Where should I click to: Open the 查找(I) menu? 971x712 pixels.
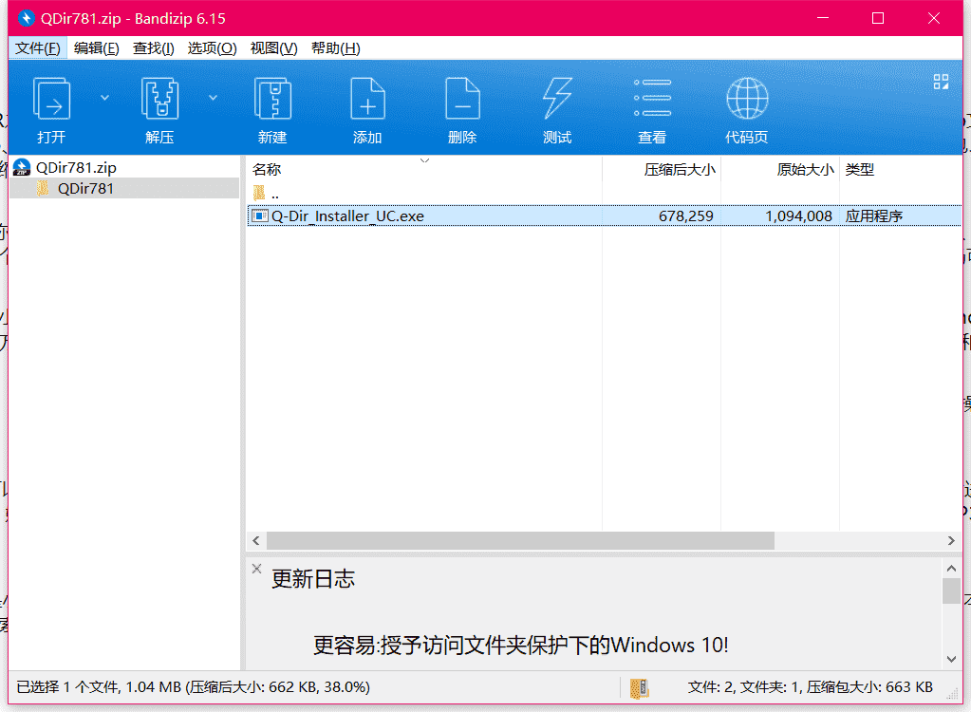tap(154, 48)
